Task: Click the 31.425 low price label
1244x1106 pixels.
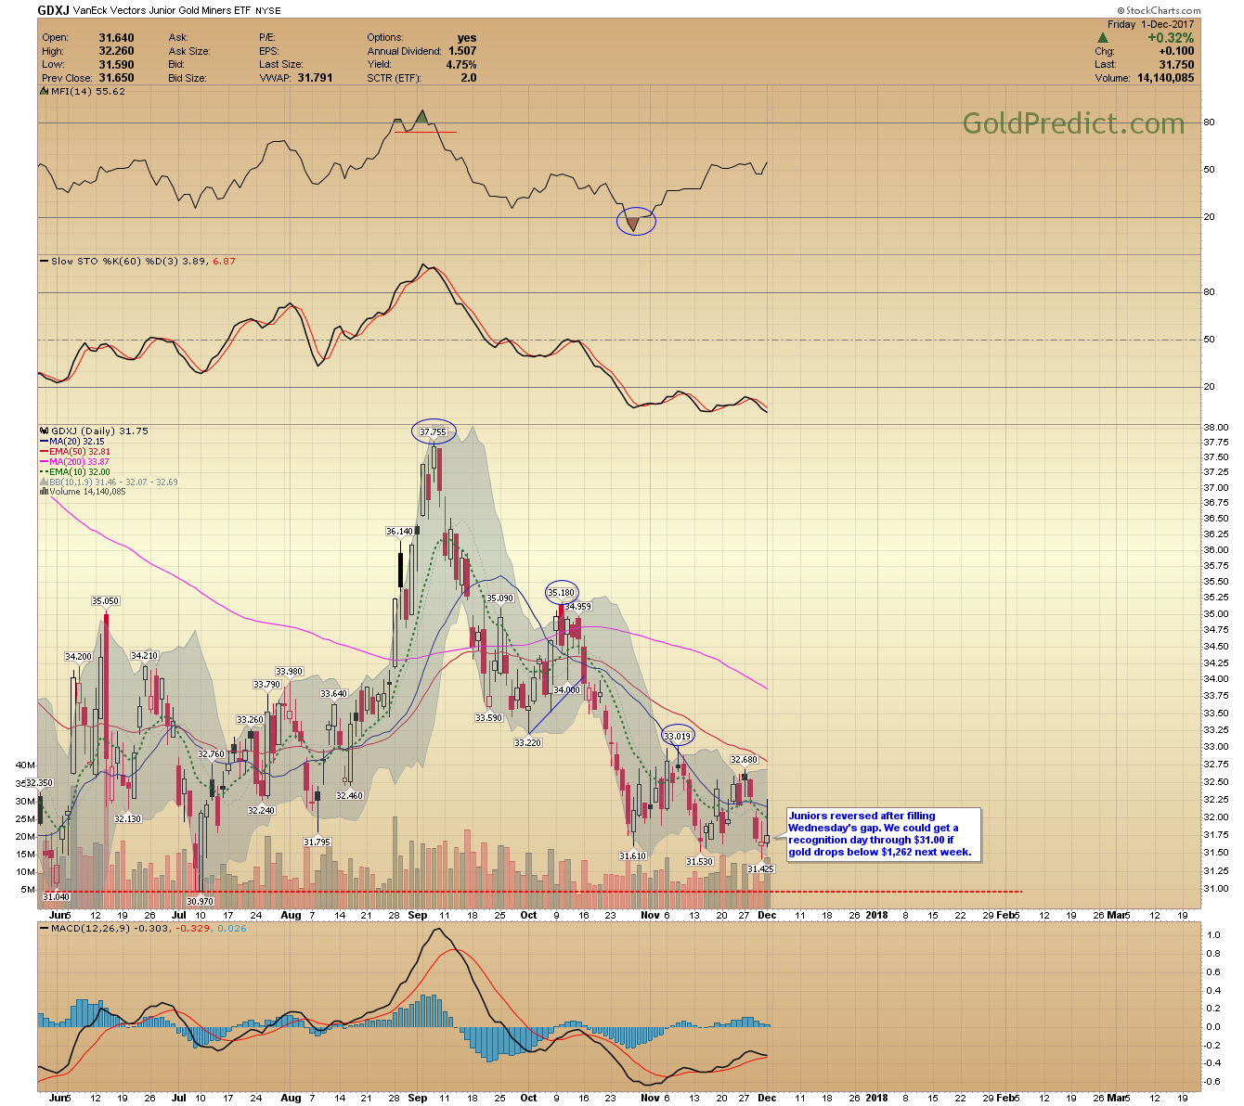Action: (760, 869)
